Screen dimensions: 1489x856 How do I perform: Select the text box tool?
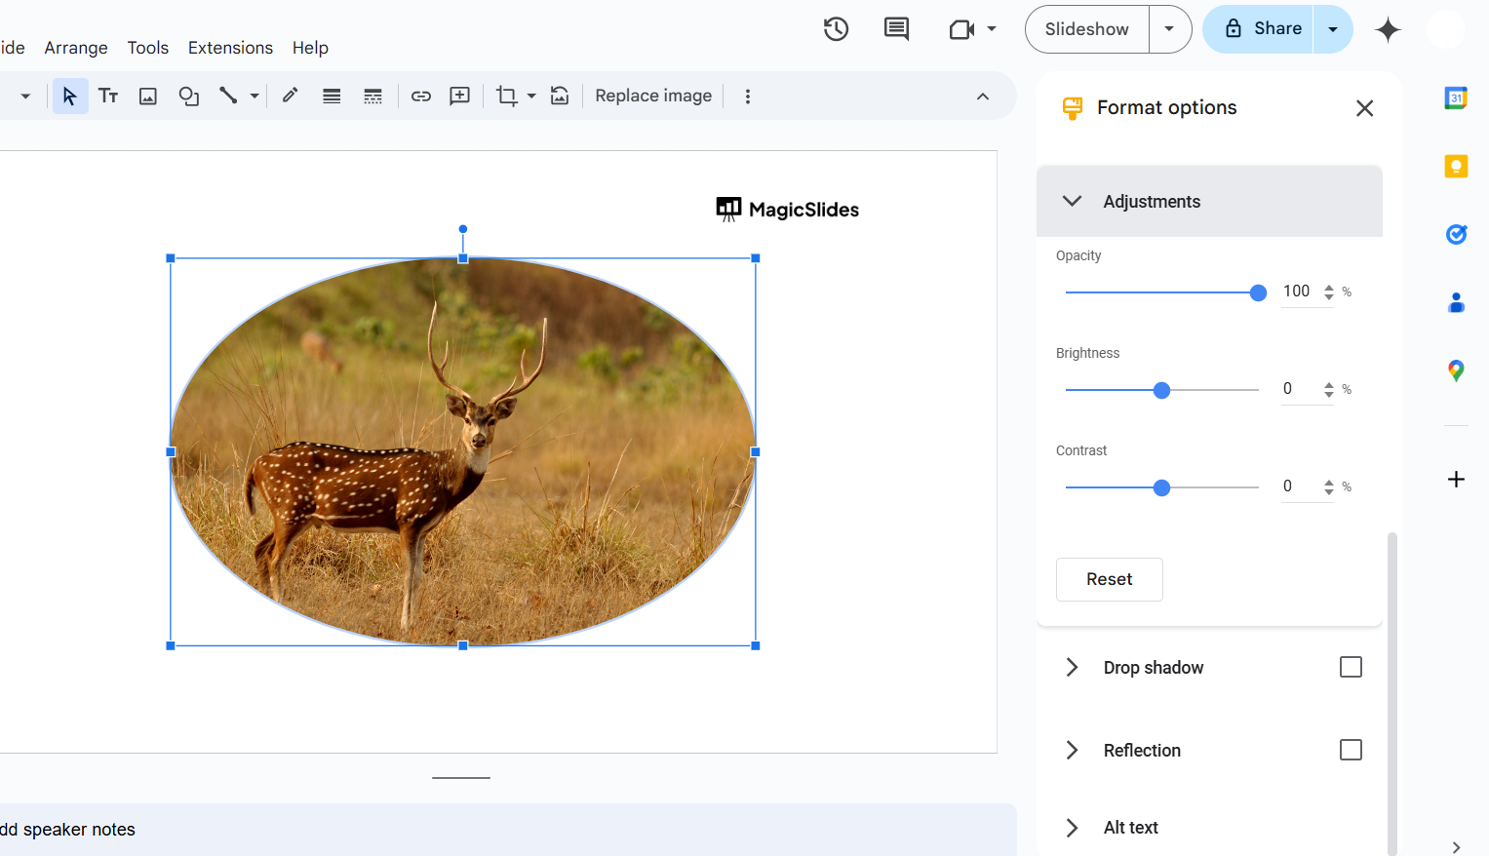(x=108, y=96)
